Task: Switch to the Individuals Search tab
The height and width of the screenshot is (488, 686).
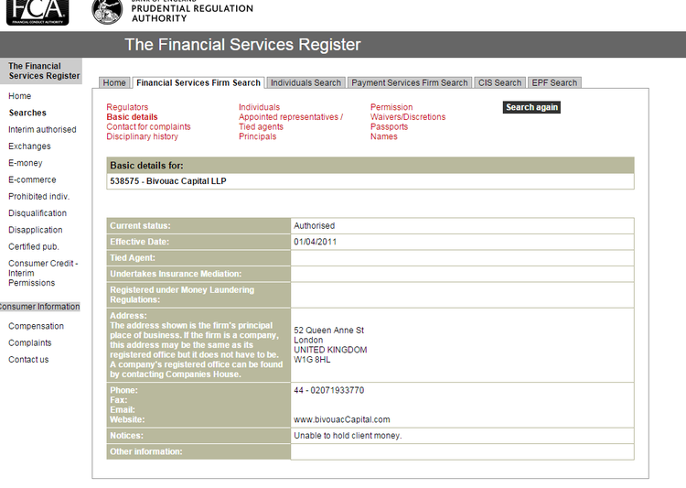Action: 305,82
